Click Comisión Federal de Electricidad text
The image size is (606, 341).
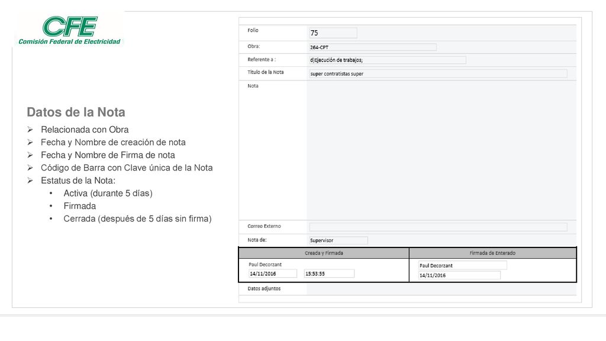point(70,41)
